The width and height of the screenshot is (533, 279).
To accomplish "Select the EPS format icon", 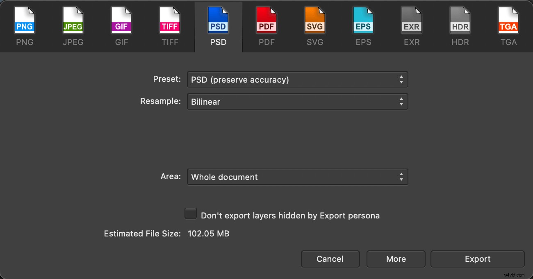I will [363, 20].
